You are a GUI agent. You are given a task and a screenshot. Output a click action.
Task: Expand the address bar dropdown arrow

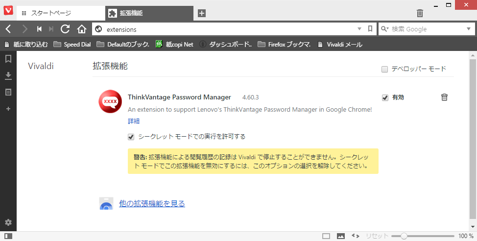(359, 29)
